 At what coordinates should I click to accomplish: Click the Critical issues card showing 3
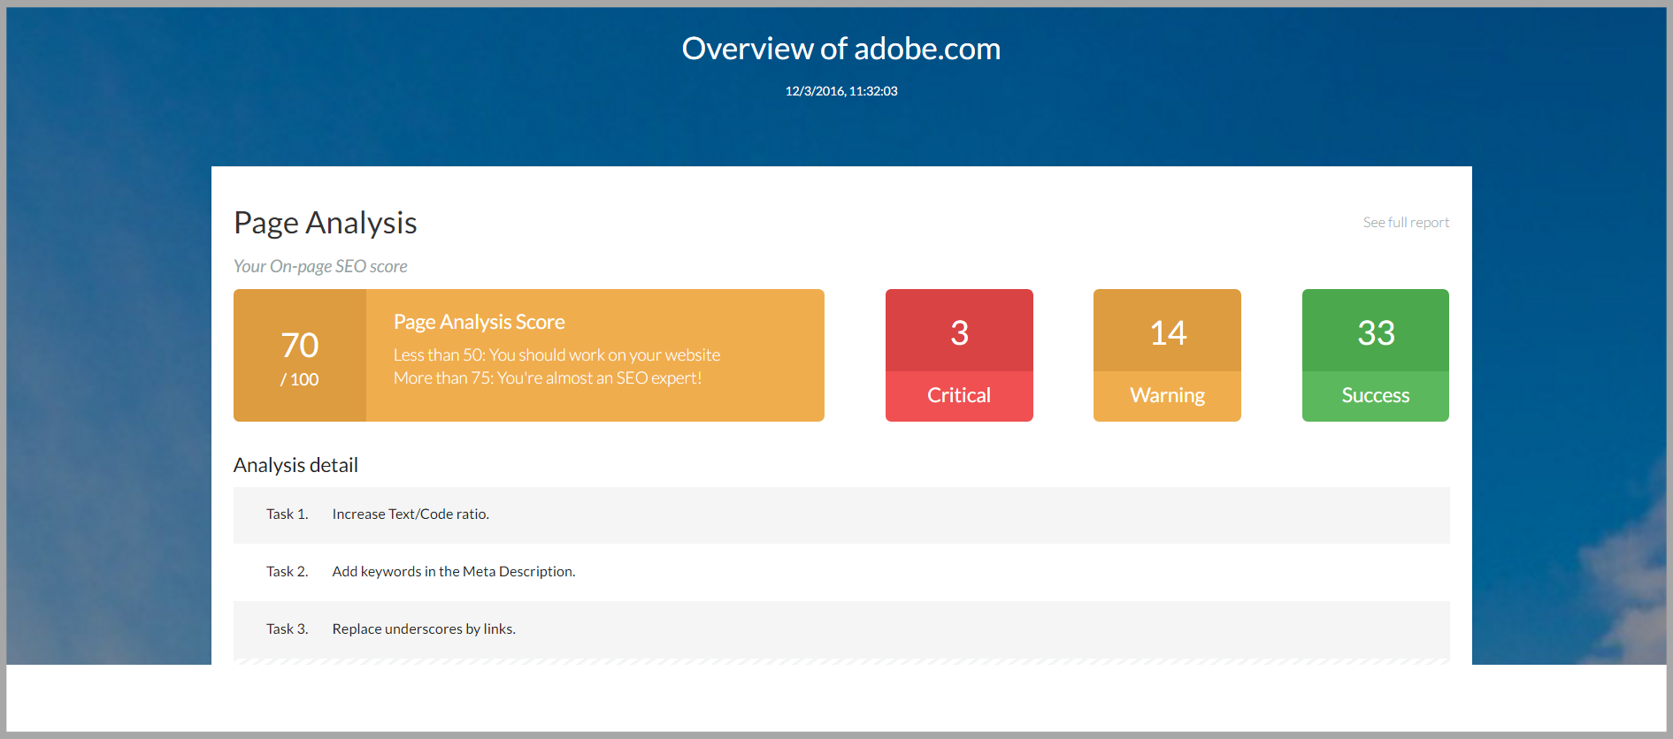[x=959, y=355]
